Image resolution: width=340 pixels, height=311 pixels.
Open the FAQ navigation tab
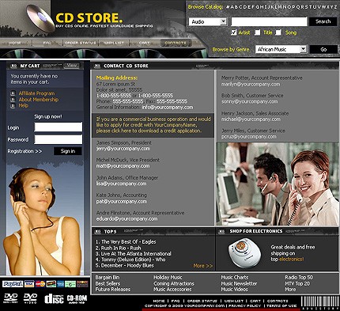47,43
